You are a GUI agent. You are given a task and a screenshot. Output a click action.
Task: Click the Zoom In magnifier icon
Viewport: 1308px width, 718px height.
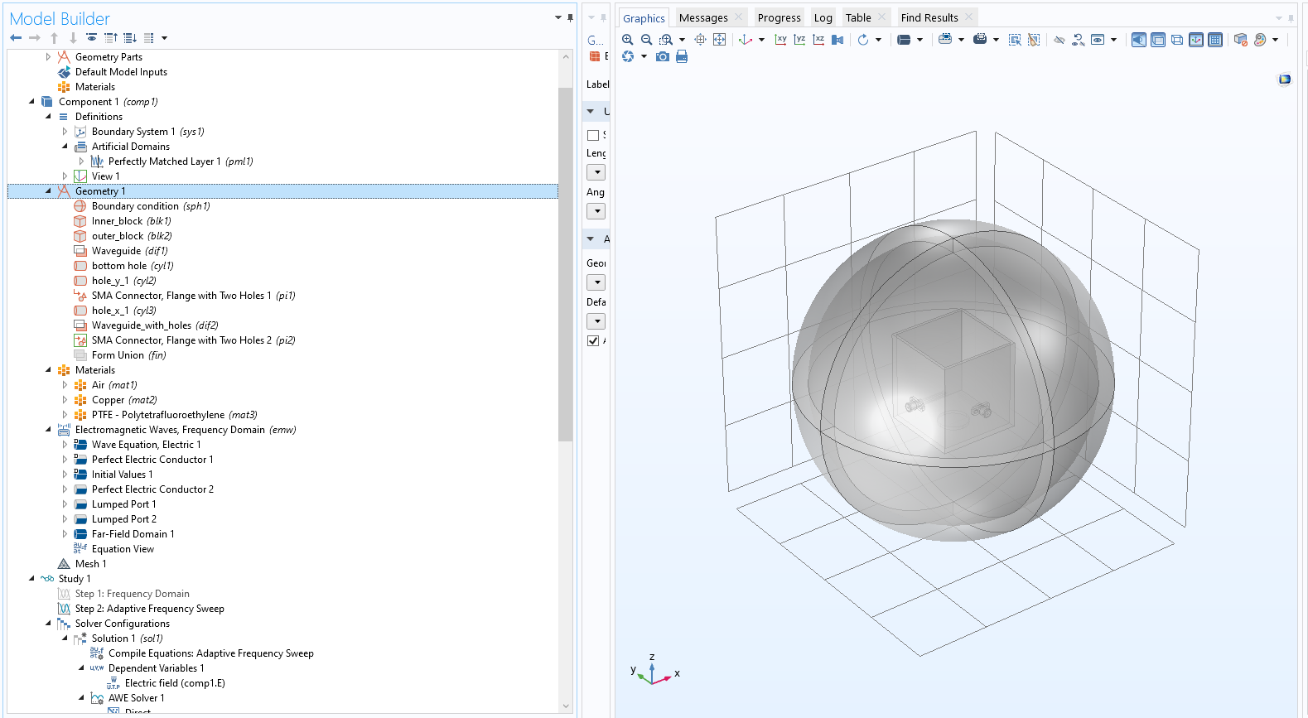628,40
